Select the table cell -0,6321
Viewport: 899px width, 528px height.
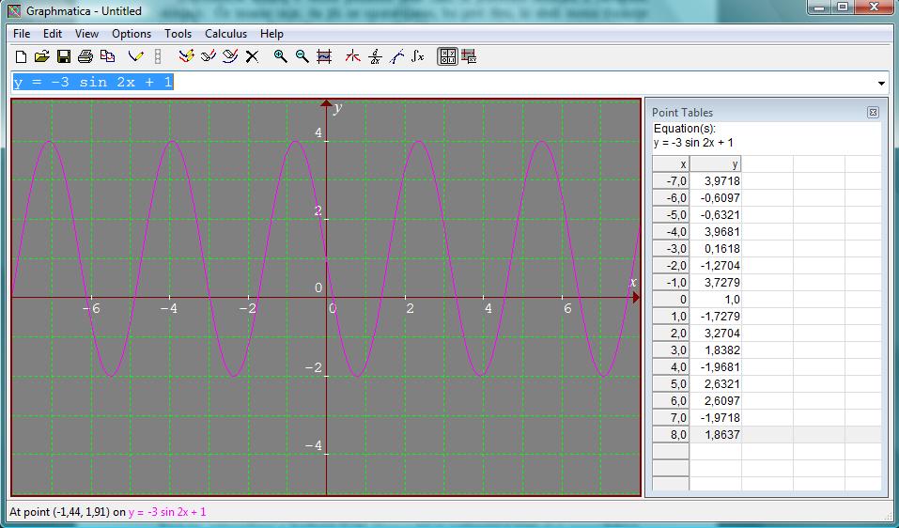(x=715, y=215)
